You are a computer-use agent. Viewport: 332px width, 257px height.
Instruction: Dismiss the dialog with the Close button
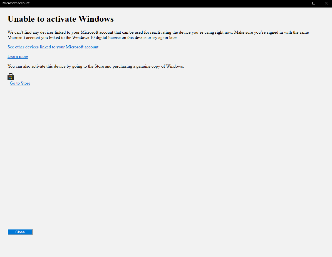pyautogui.click(x=20, y=232)
